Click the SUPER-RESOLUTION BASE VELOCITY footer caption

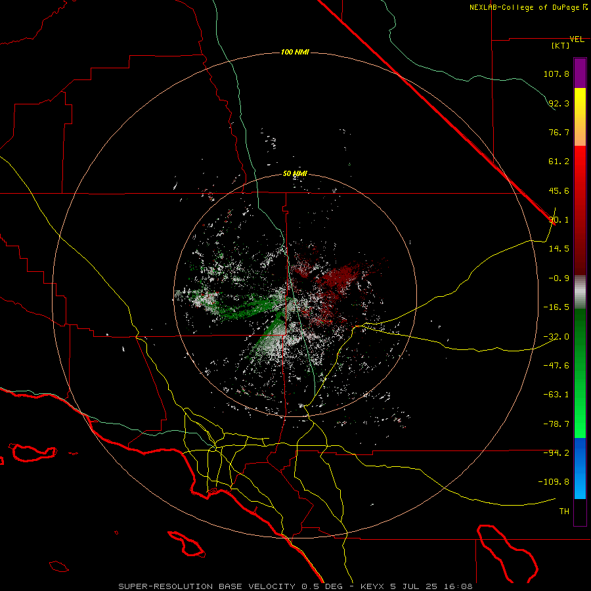295,586
